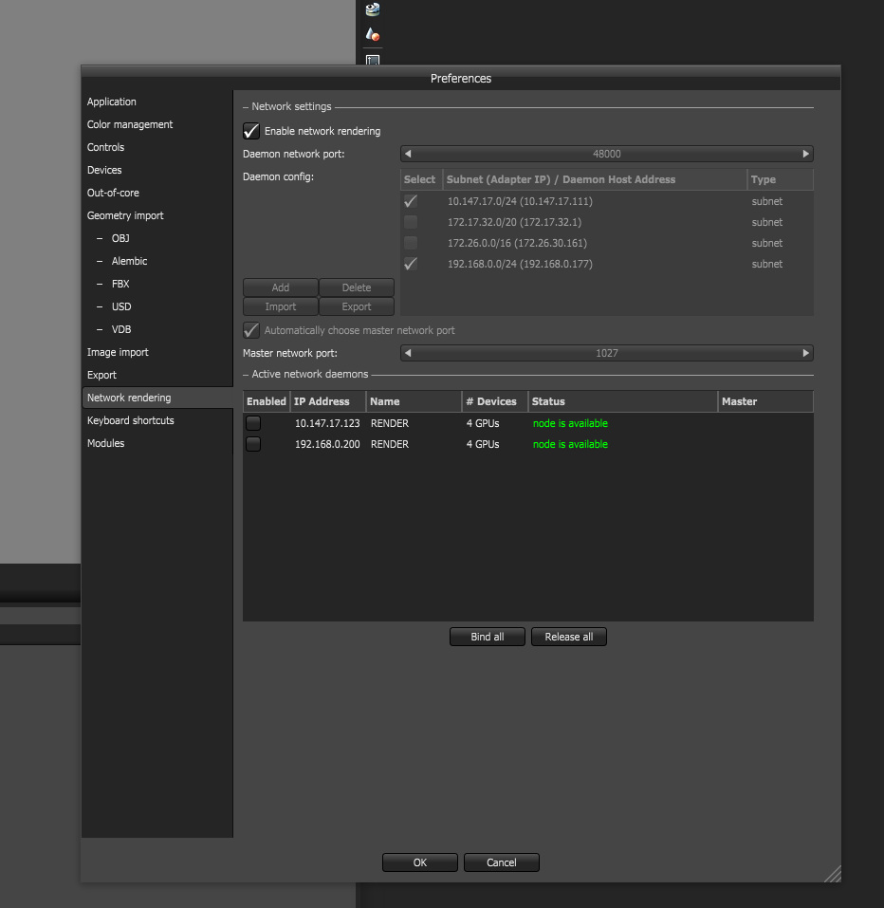Click 'node is available' status for 192.168.0.200
This screenshot has height=908, width=884.
point(570,444)
